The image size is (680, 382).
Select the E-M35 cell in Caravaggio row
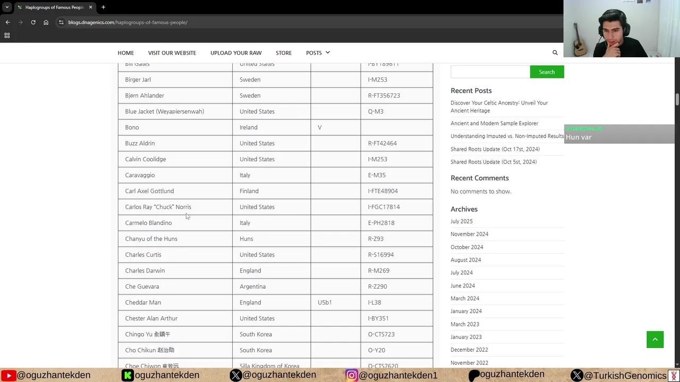click(397, 175)
